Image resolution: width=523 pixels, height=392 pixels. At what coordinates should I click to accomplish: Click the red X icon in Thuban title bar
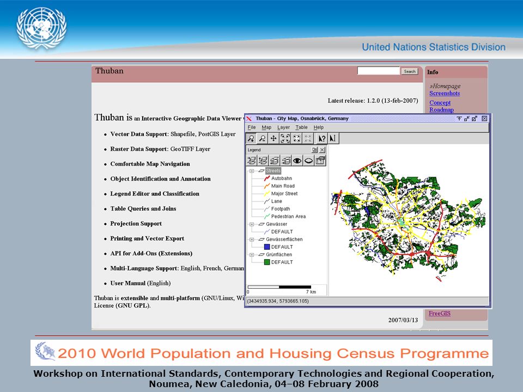pos(249,119)
